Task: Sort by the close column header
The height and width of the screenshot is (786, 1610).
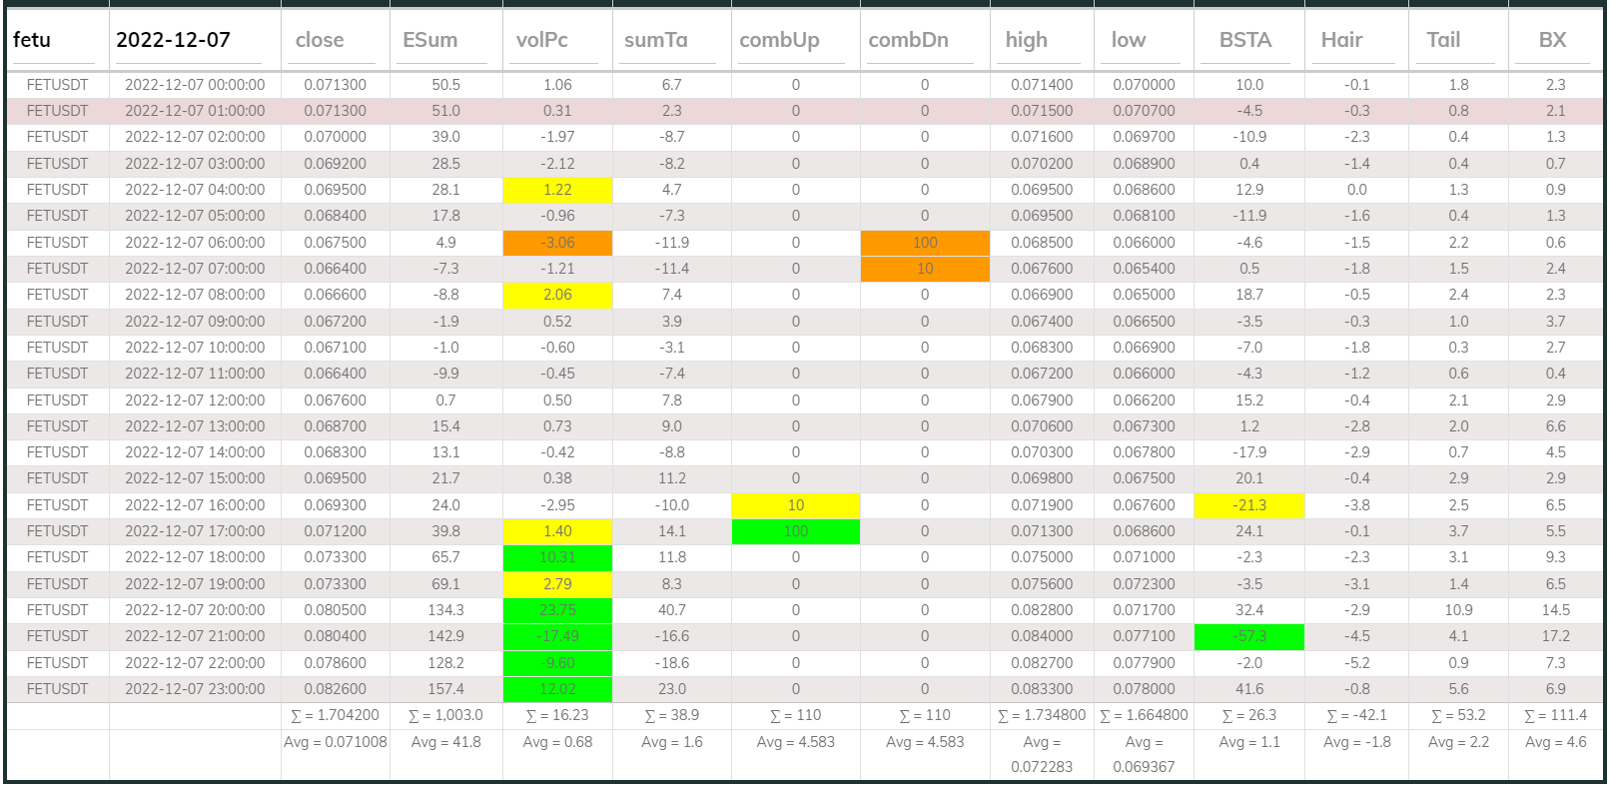Action: pyautogui.click(x=320, y=40)
